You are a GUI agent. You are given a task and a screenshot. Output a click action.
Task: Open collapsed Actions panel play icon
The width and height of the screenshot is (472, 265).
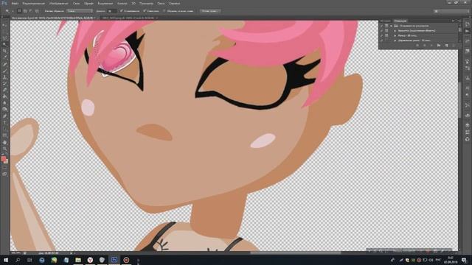pos(467,31)
